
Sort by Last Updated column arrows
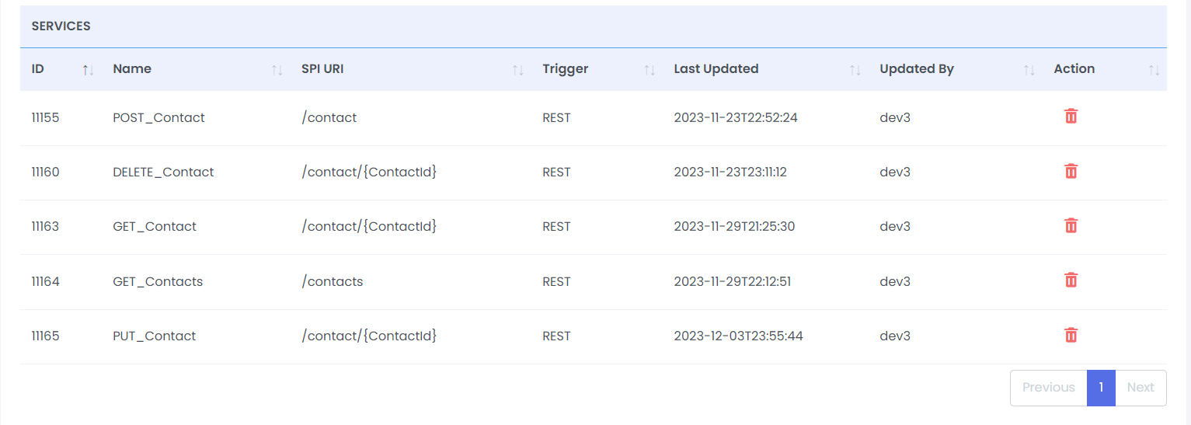click(855, 70)
